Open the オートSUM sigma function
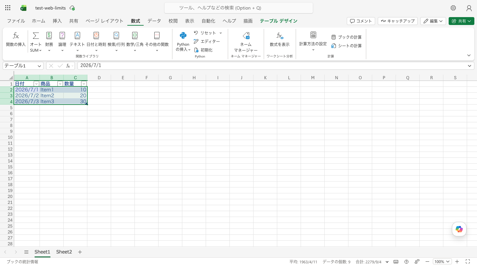Image resolution: width=477 pixels, height=265 pixels. (x=36, y=36)
